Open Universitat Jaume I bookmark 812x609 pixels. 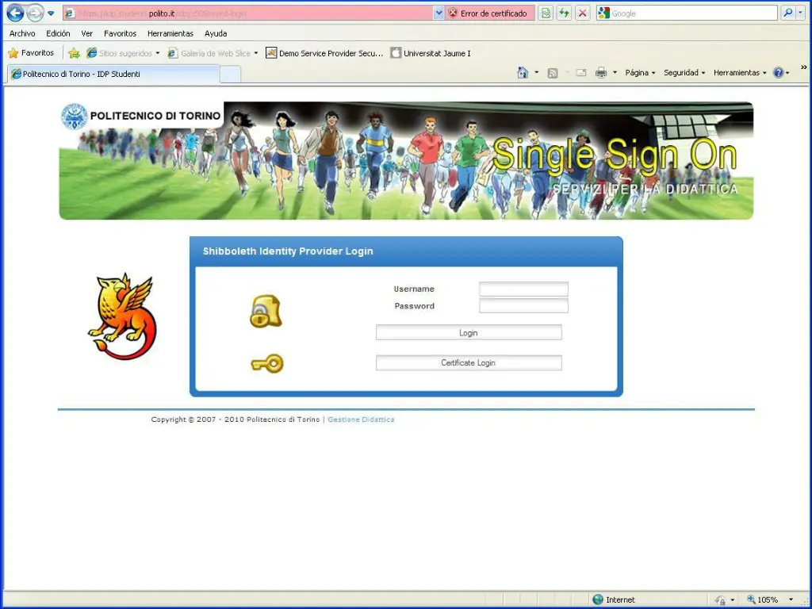point(431,53)
